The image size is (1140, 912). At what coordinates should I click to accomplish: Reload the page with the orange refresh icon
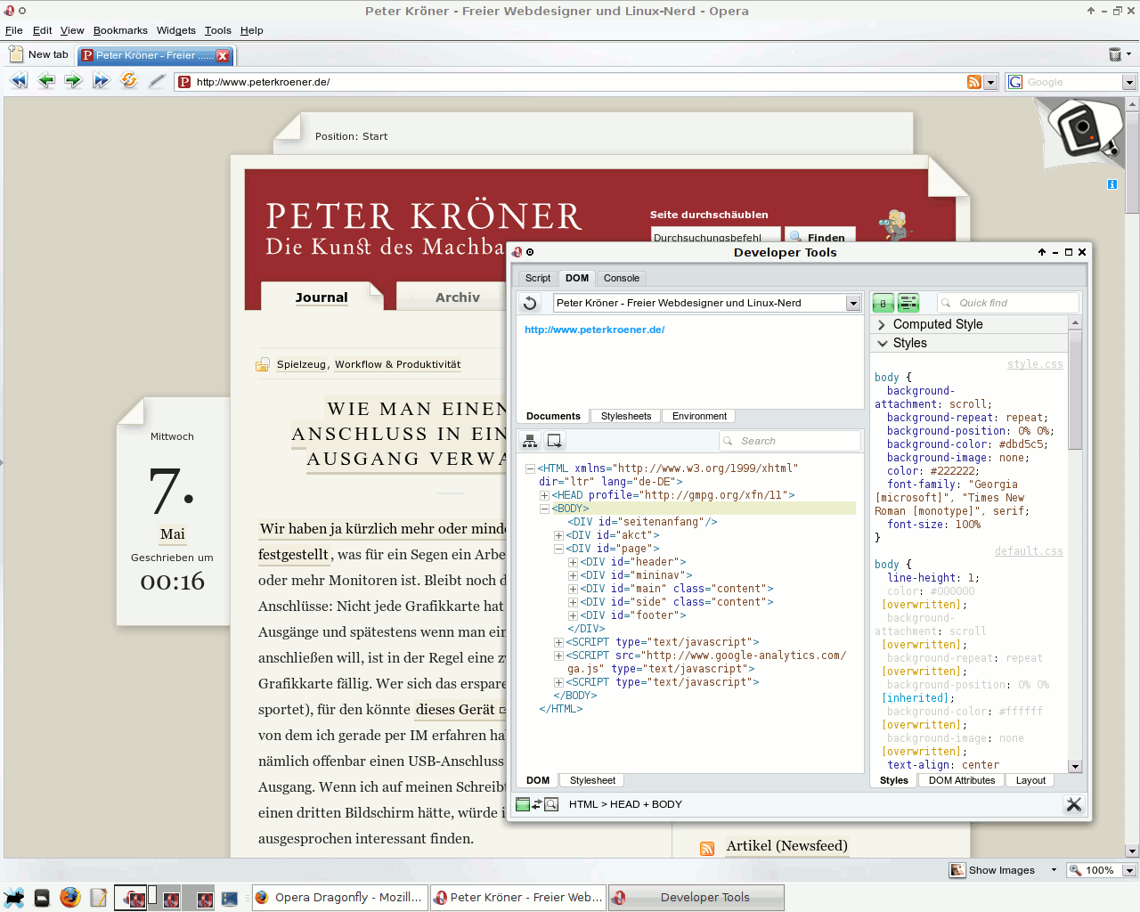(x=129, y=81)
